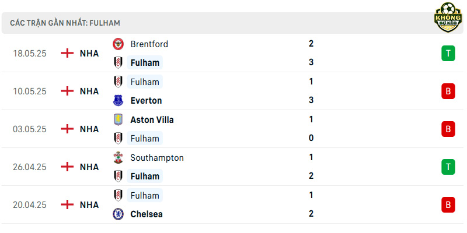This screenshot has width=467, height=233.
Task: Click Fulham crest in the 18.05.25 match
Action: pyautogui.click(x=118, y=63)
